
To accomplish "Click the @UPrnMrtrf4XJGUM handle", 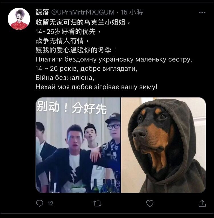I will (83, 12).
